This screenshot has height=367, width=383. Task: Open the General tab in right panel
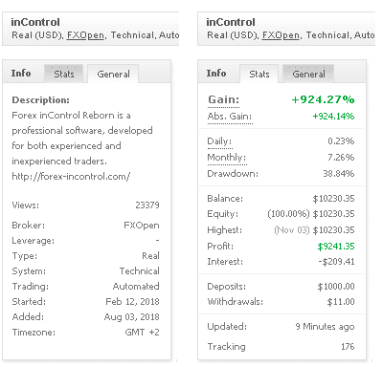(308, 74)
